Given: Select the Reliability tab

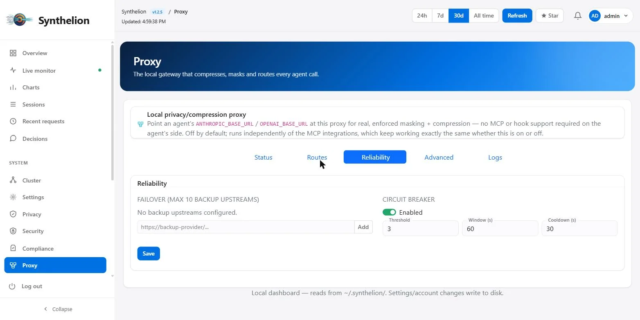Looking at the screenshot, I should (375, 157).
